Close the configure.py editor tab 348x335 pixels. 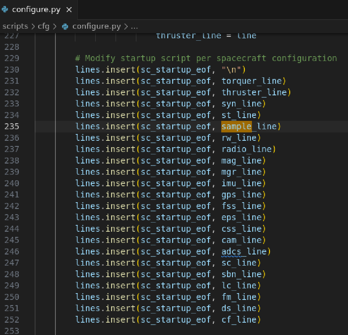point(69,10)
